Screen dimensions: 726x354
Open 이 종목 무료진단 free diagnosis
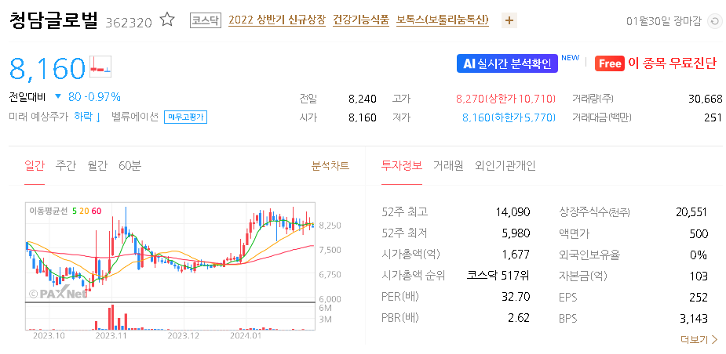click(656, 63)
